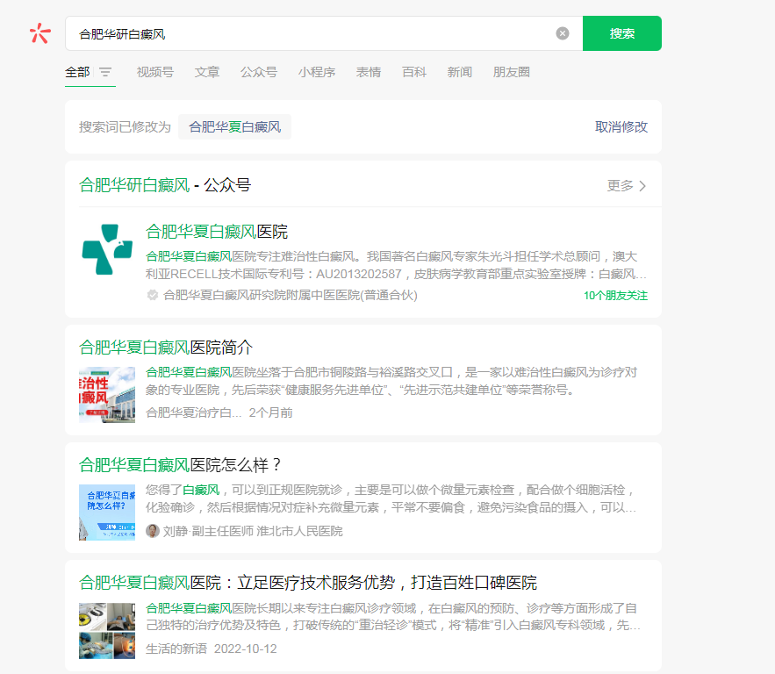Viewport: 775px width, 674px height.
Task: Select the 全部 tab
Action: 77,72
